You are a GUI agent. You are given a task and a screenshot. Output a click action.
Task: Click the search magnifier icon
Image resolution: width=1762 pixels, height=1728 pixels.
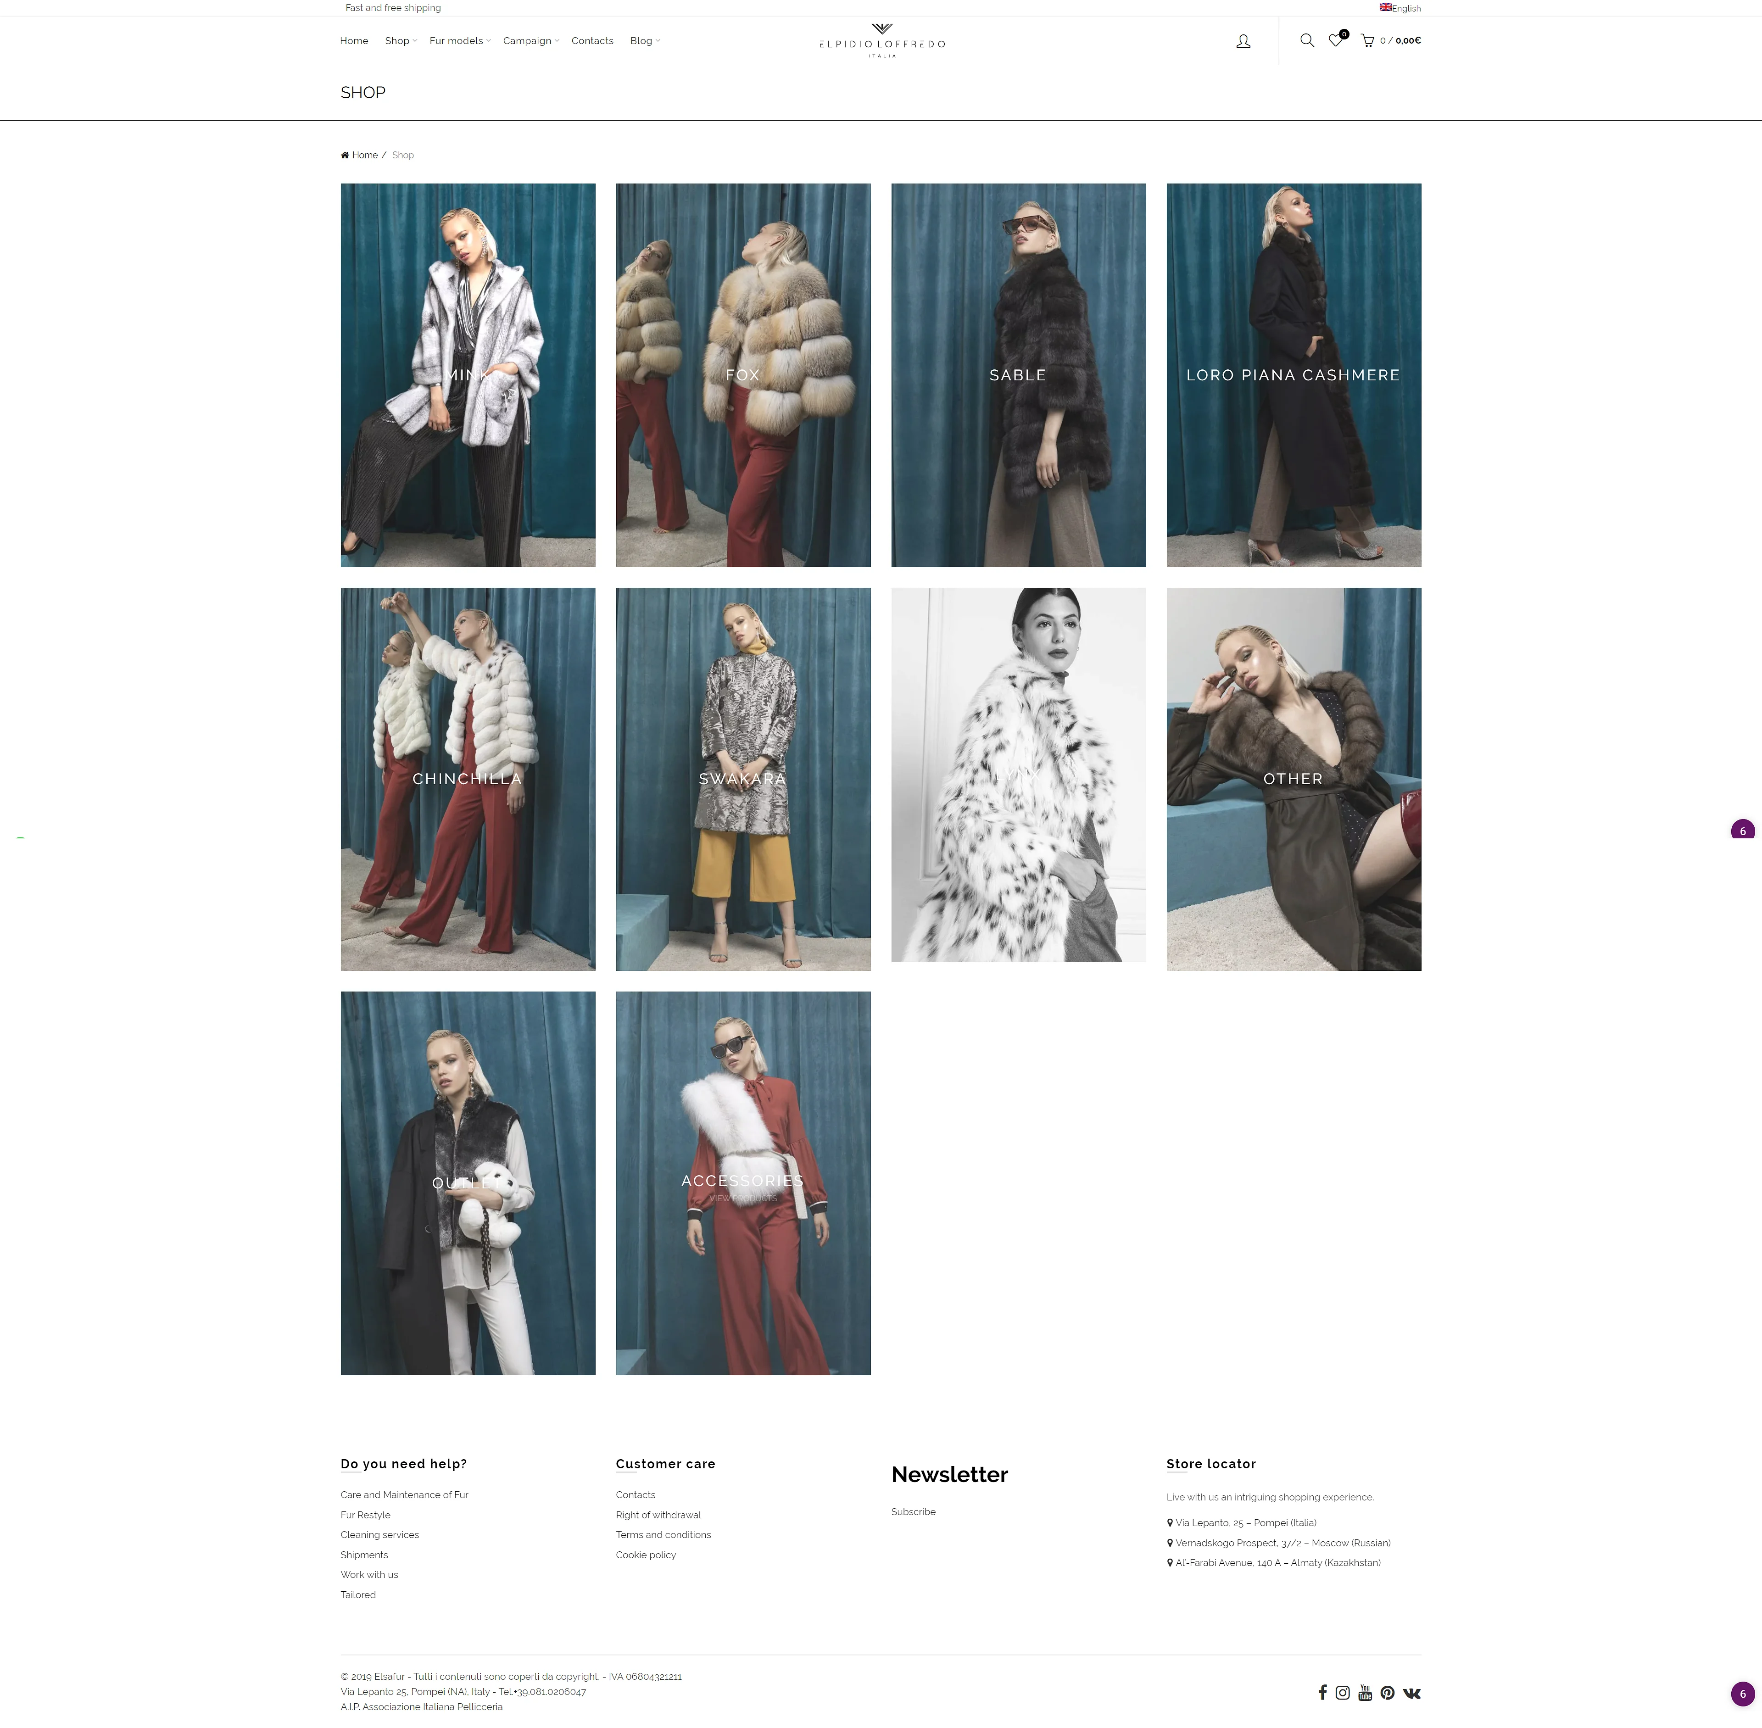[x=1306, y=40]
